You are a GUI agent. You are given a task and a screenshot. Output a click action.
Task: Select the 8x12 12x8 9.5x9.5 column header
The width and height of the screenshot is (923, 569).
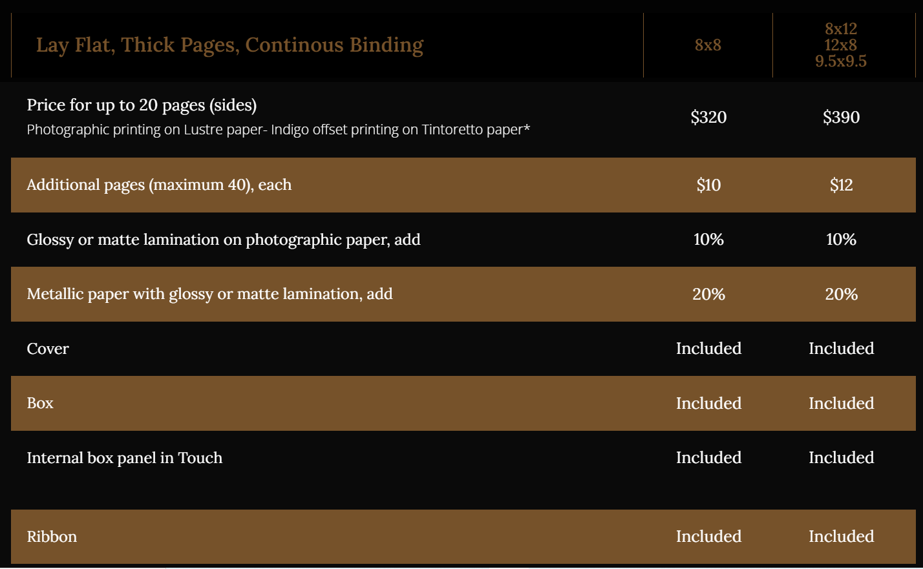841,45
